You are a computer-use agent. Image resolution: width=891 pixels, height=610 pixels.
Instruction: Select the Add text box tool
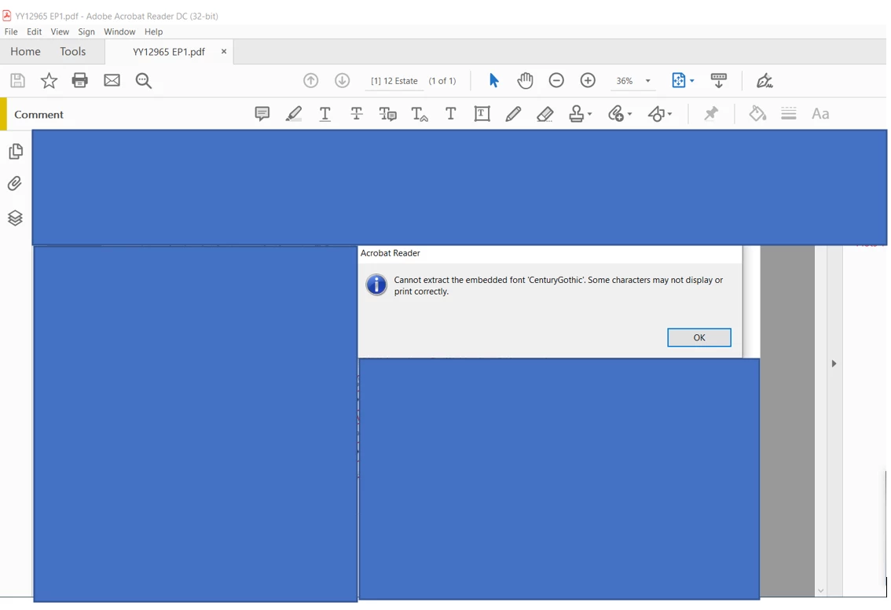[x=482, y=114]
